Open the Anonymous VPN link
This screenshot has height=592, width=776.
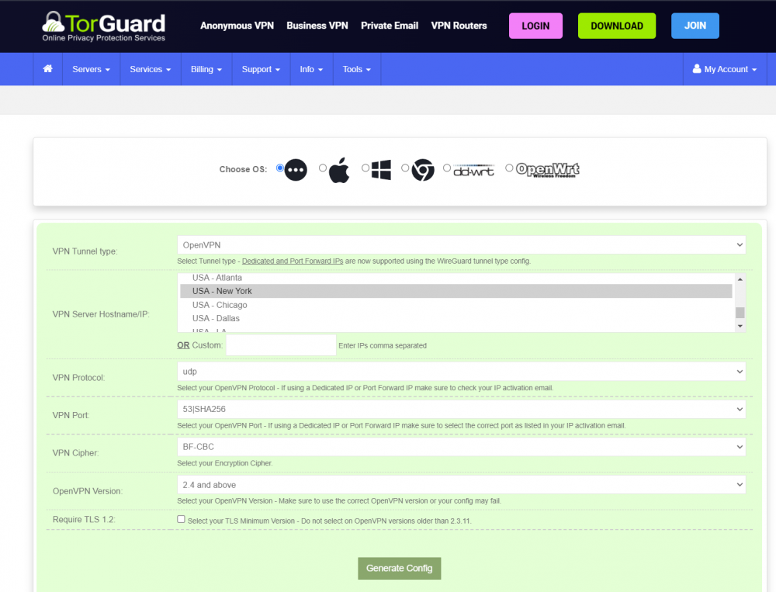[x=237, y=26]
